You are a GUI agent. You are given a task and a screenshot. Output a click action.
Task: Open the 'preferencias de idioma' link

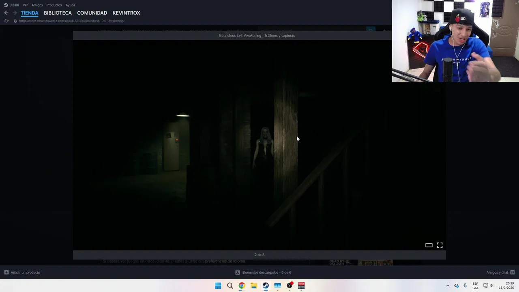click(x=225, y=262)
